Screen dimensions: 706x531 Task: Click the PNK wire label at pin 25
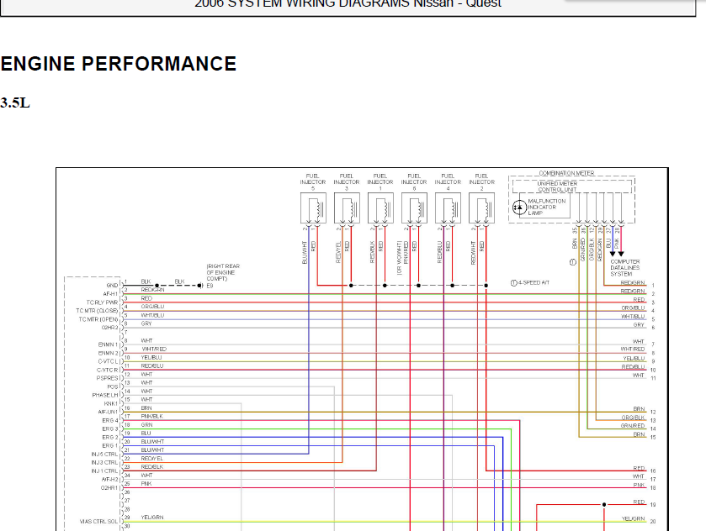point(146,484)
